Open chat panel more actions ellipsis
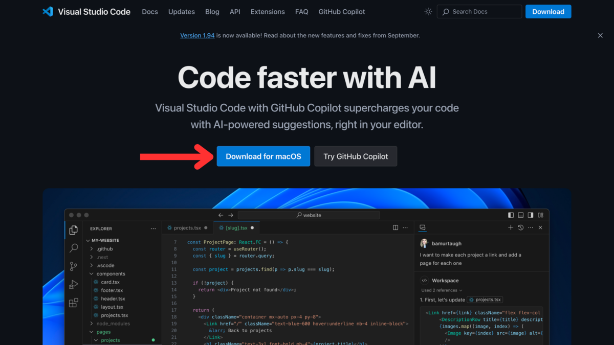This screenshot has height=345, width=614. point(530,227)
